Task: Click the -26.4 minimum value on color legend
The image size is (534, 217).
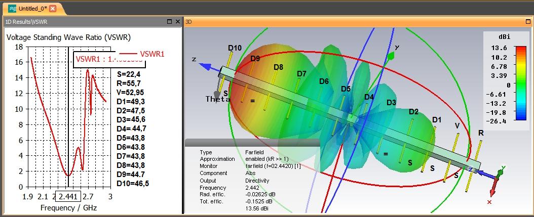Action: click(497, 121)
